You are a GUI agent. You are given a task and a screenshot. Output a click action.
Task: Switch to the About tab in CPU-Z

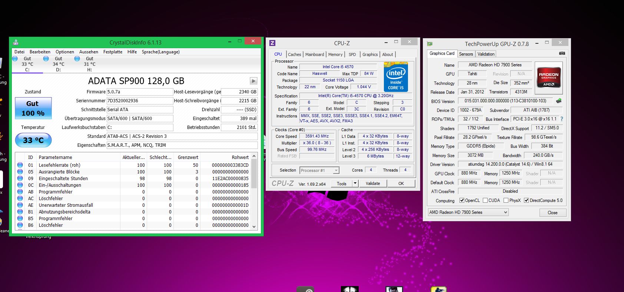coord(388,54)
